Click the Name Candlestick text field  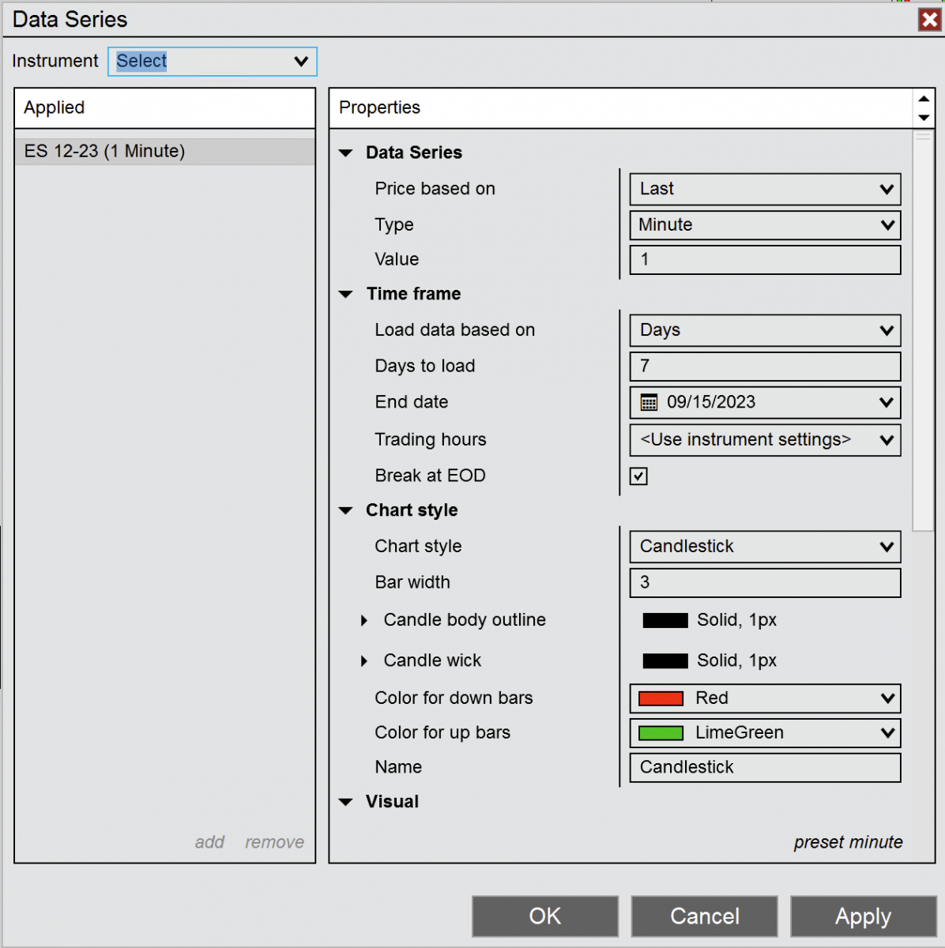(x=765, y=768)
